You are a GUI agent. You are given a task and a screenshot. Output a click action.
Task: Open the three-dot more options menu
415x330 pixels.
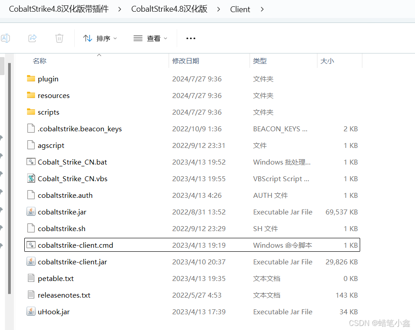tap(191, 39)
